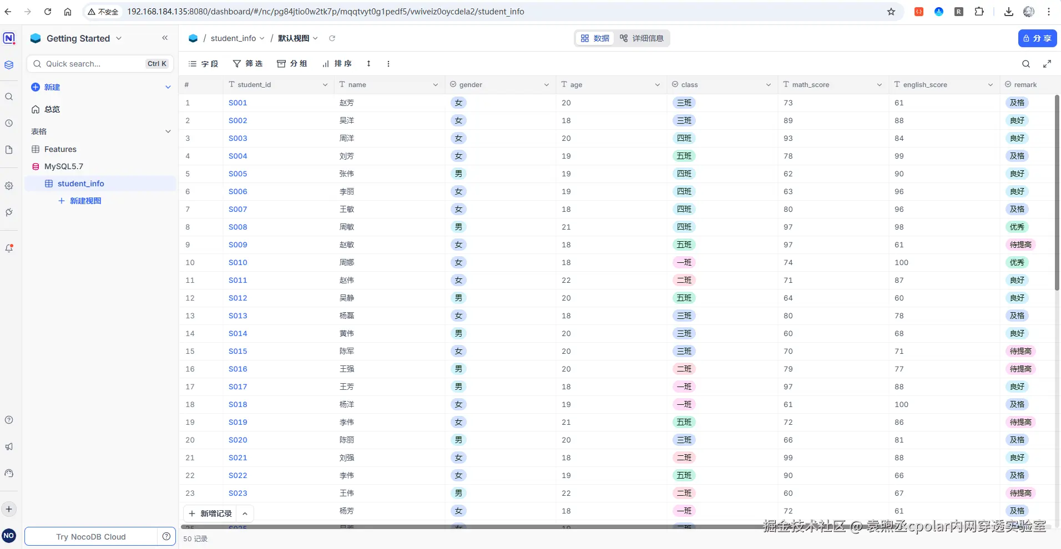
Task: Click the 女 gender tag in row S001
Action: (x=458, y=103)
